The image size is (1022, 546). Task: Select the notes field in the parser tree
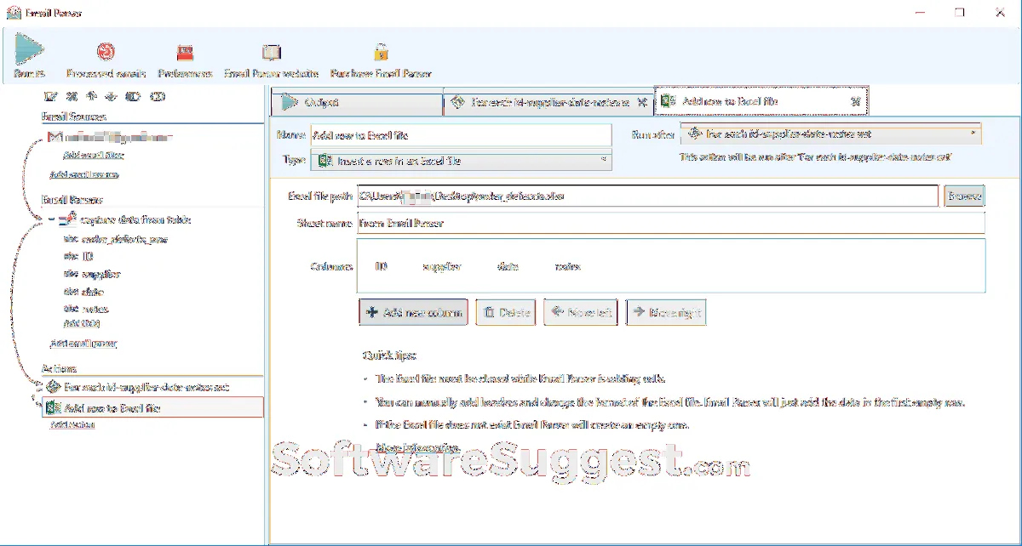[x=86, y=308]
